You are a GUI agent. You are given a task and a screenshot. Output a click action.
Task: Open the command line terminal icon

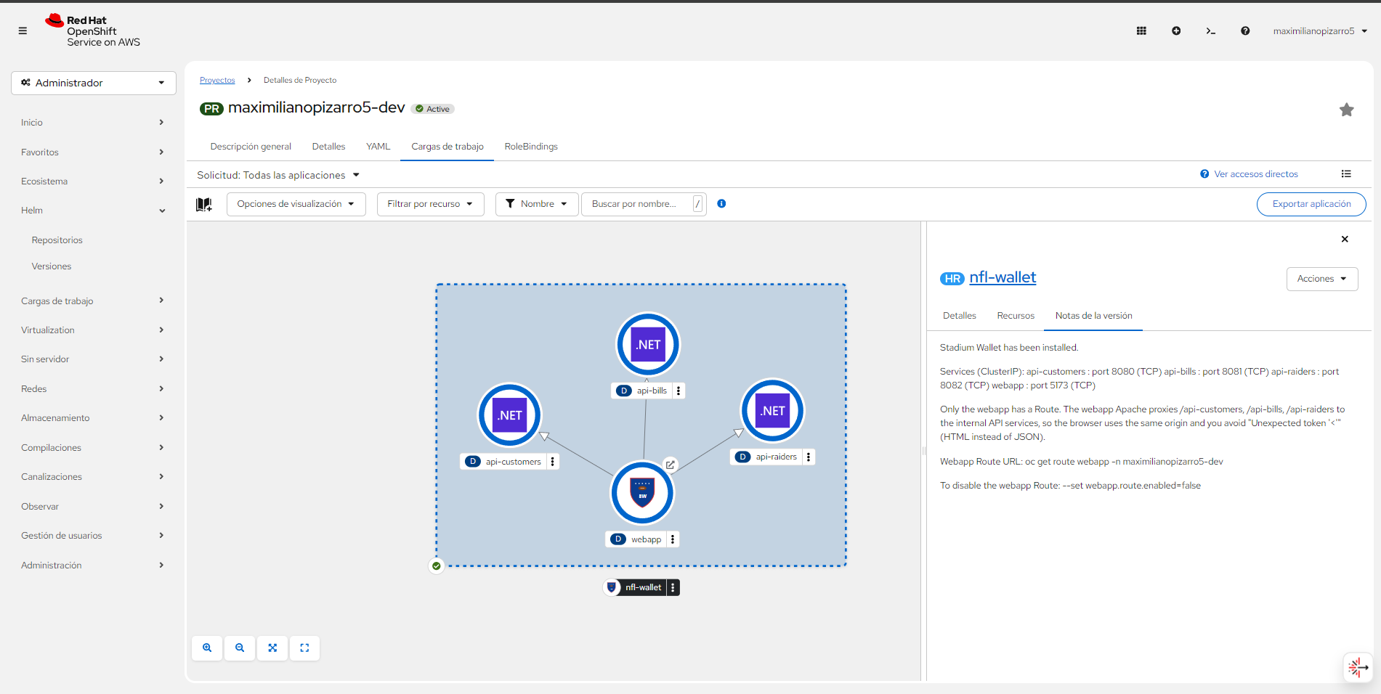click(1210, 30)
